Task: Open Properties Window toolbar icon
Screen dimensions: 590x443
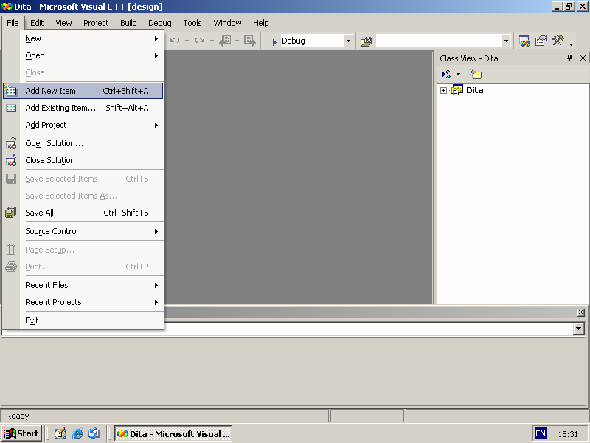Action: (541, 41)
